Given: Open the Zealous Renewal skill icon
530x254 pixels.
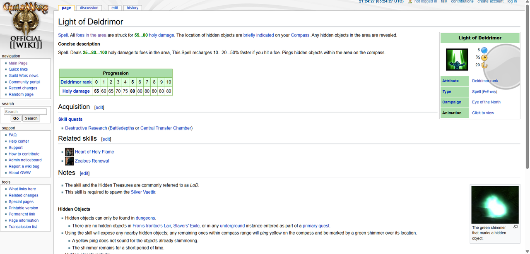Looking at the screenshot, I should coord(69,161).
